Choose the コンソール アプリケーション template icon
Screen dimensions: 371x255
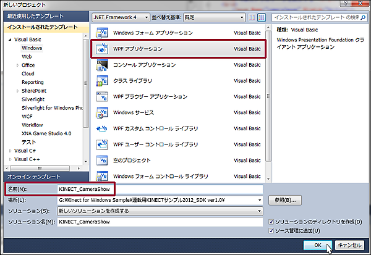click(x=102, y=65)
